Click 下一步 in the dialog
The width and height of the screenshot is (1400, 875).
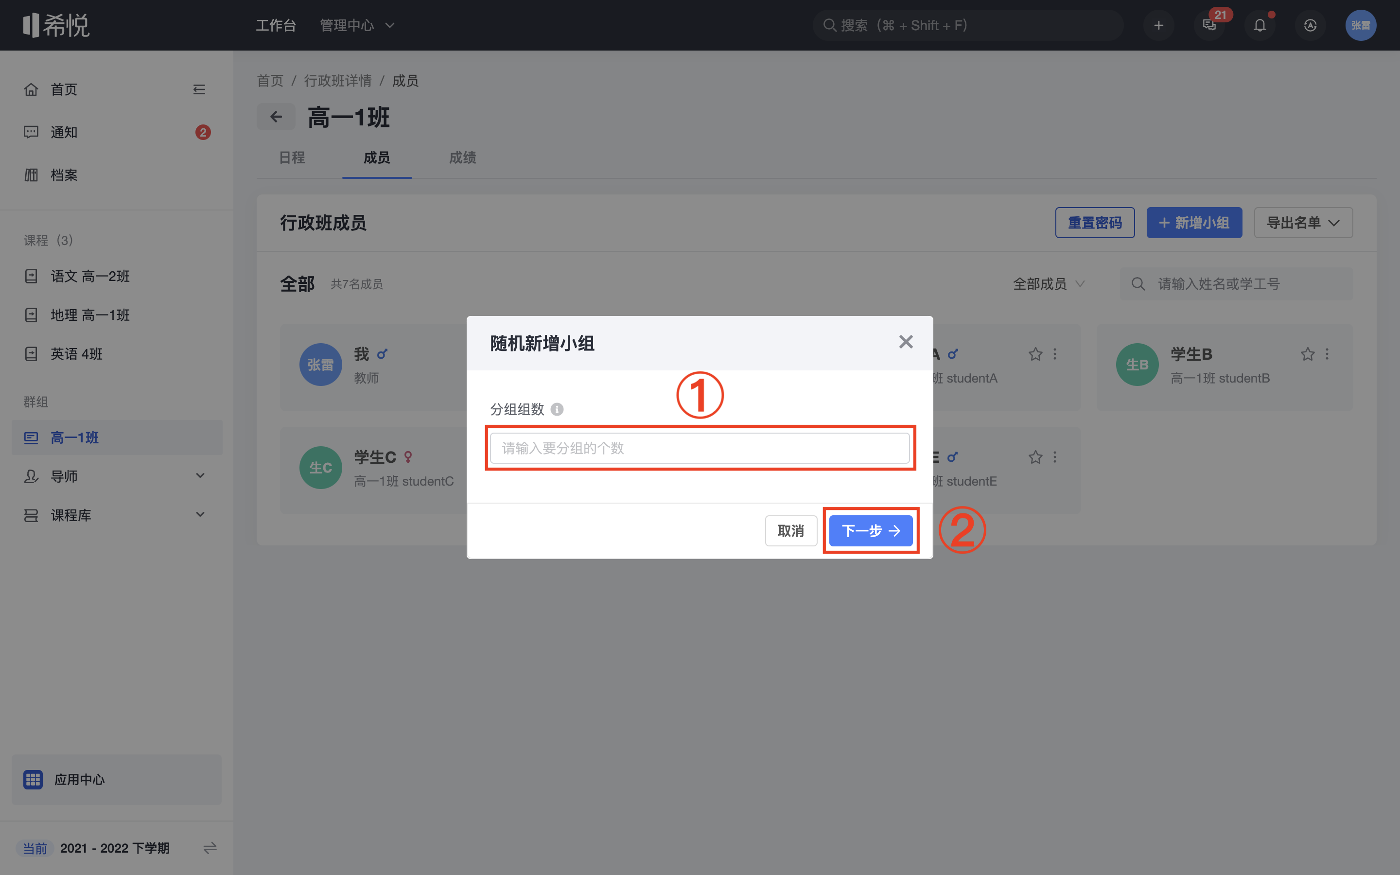click(871, 531)
